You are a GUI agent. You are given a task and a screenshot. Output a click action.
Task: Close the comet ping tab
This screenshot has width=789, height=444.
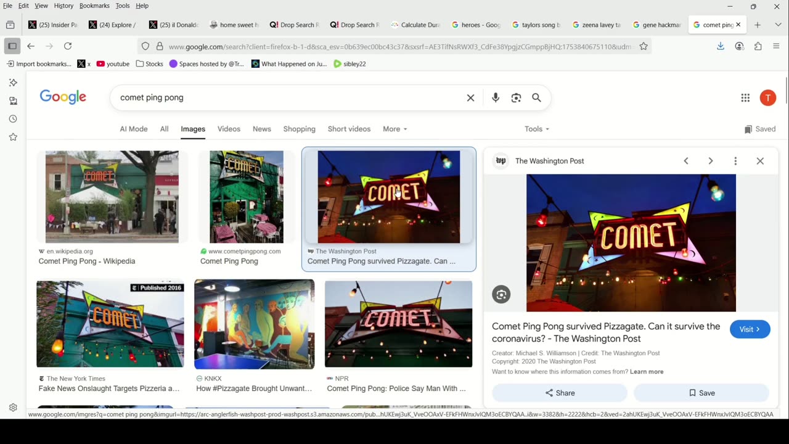click(738, 25)
